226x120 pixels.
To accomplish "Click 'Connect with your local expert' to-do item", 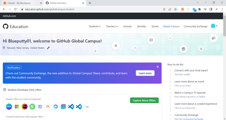I will (x=191, y=71).
